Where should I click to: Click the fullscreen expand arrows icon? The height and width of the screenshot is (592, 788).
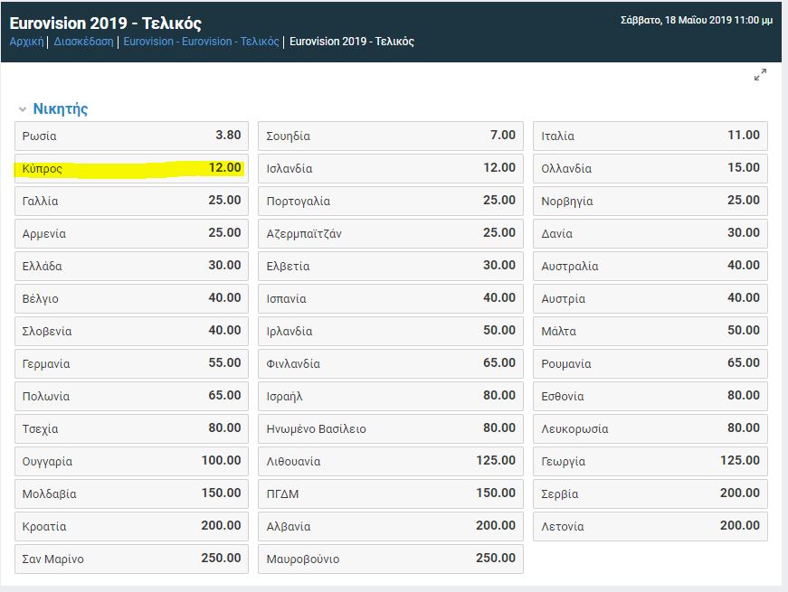(760, 75)
